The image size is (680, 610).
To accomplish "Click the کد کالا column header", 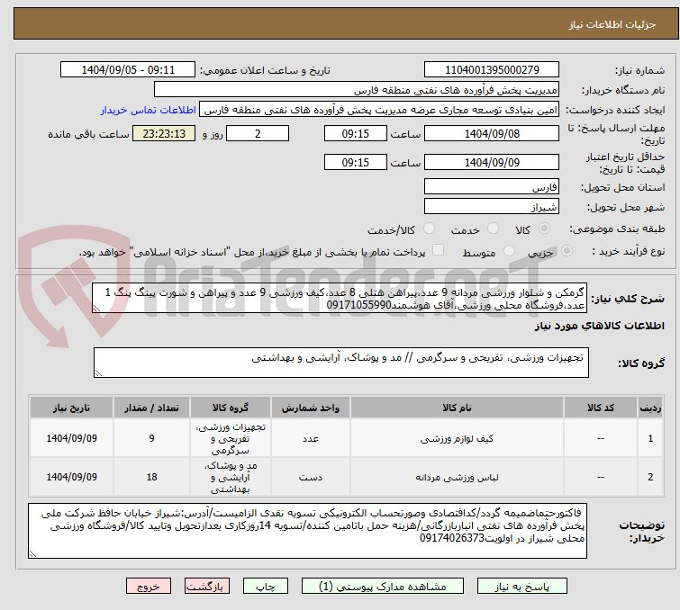I will [x=600, y=408].
